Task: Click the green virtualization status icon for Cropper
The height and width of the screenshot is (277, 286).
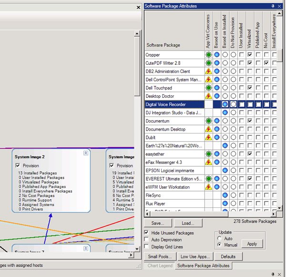Action: (x=208, y=54)
